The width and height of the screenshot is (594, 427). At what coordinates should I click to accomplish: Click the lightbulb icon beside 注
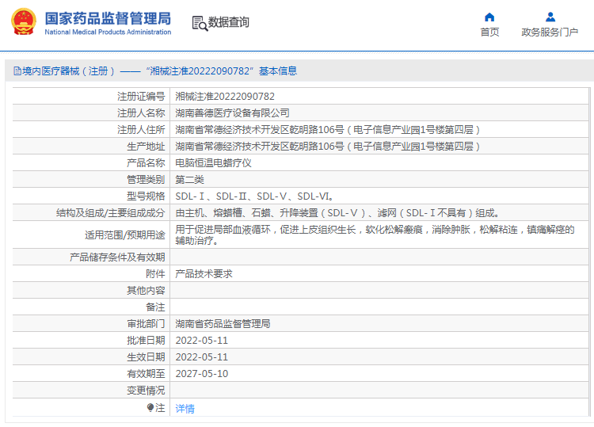coord(150,408)
